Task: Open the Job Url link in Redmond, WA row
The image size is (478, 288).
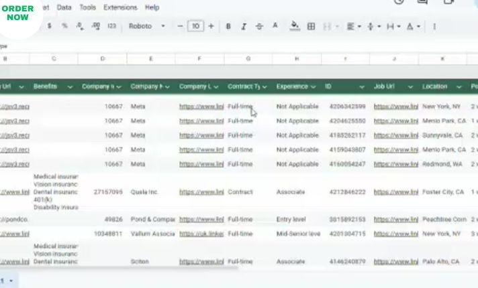Action: point(396,164)
